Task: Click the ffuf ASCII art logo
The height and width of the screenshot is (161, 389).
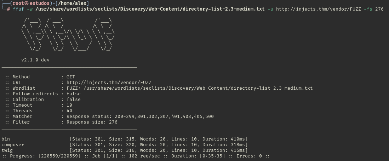Action: [x=68, y=35]
